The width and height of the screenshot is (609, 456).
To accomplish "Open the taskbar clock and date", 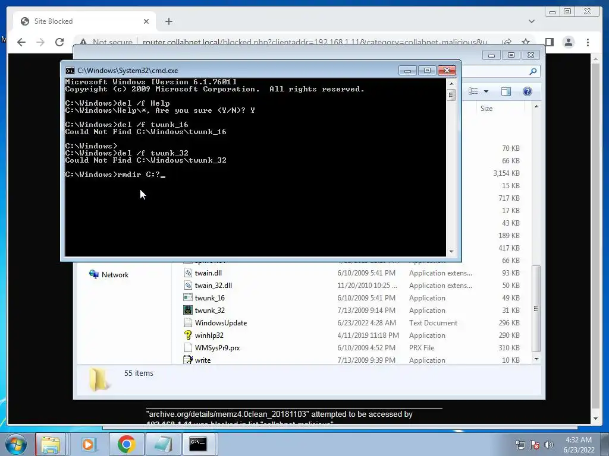I will [579, 445].
